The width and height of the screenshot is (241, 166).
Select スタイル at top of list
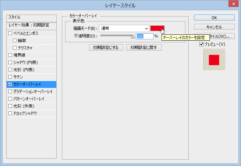[x=31, y=17]
